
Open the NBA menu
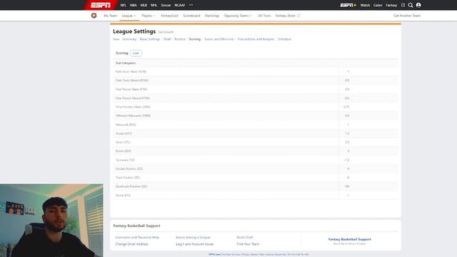click(134, 5)
